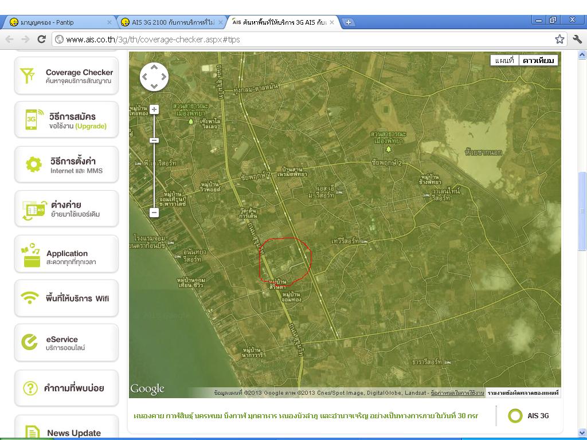Click the Wifi signal icon
Image resolution: width=587 pixels, height=440 pixels.
(x=30, y=298)
